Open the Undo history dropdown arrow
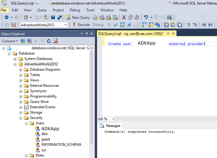This screenshot has height=158, width=217. click(x=151, y=17)
